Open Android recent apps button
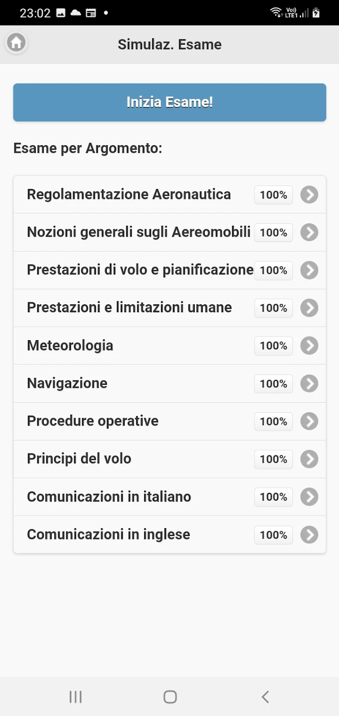Viewport: 339px width, 716px height. tap(76, 697)
